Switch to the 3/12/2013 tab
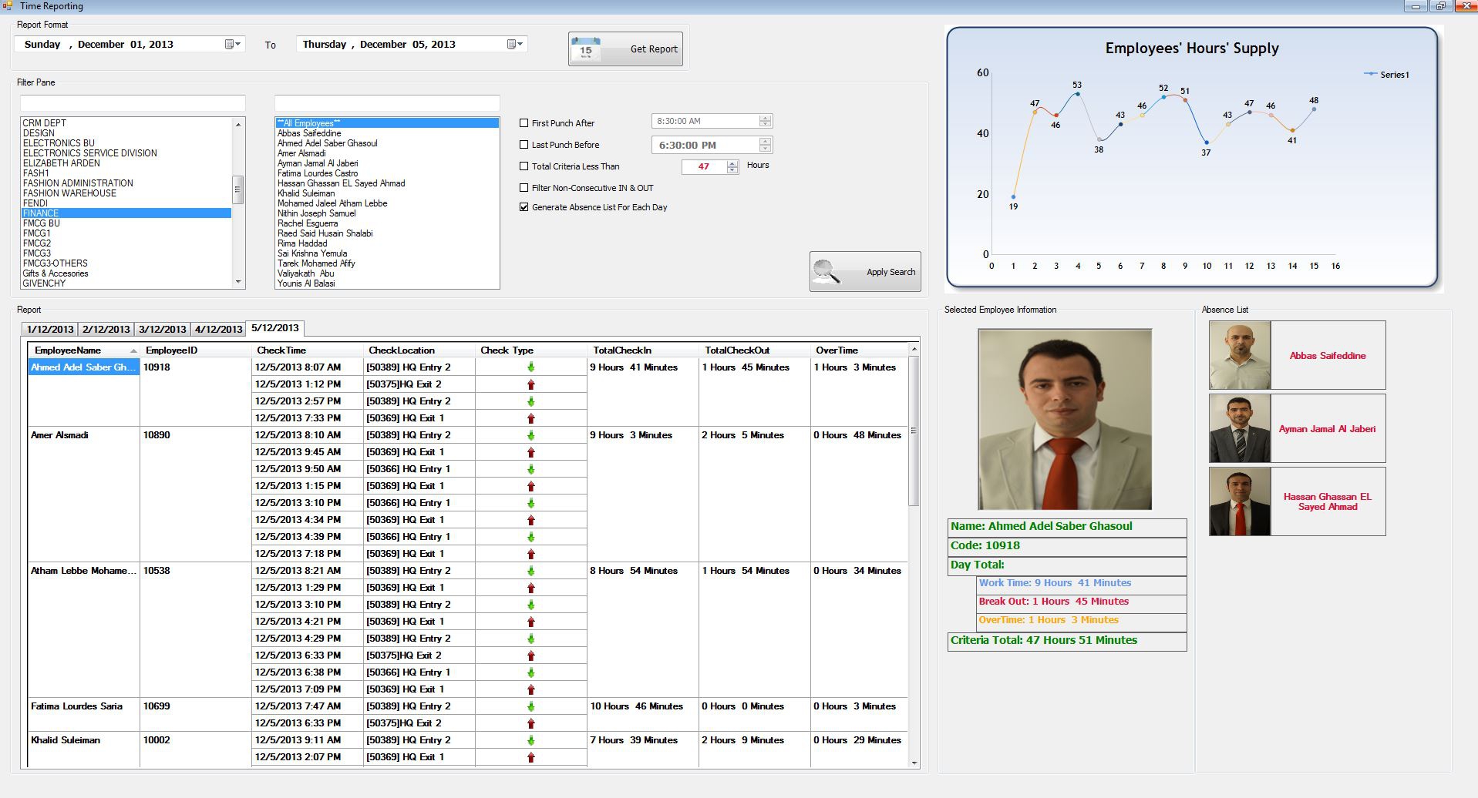1478x798 pixels. [162, 330]
